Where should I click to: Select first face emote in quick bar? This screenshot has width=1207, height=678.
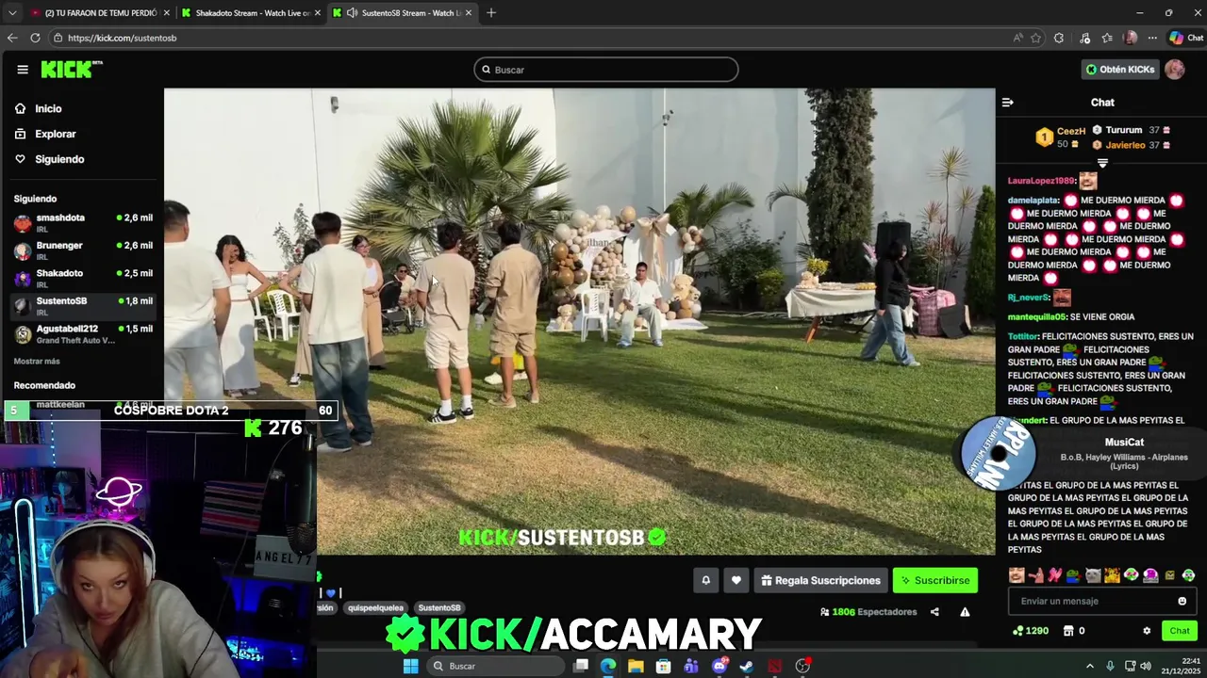tap(1017, 575)
